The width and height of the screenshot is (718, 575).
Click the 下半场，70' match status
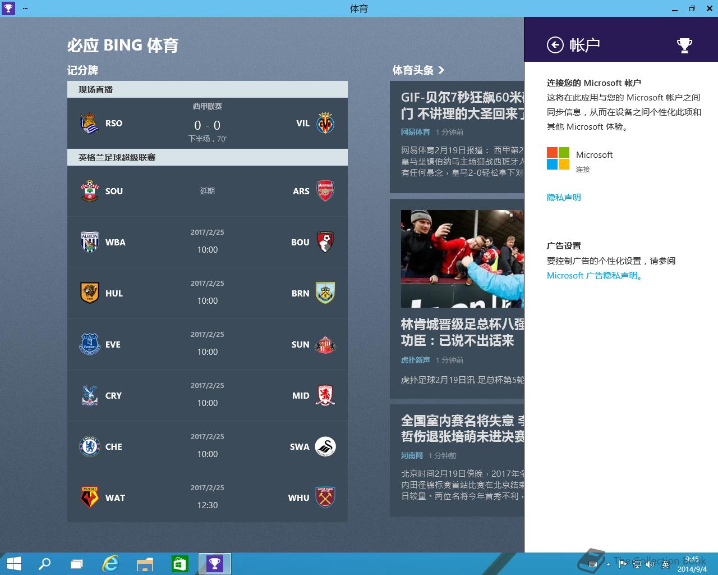click(208, 139)
